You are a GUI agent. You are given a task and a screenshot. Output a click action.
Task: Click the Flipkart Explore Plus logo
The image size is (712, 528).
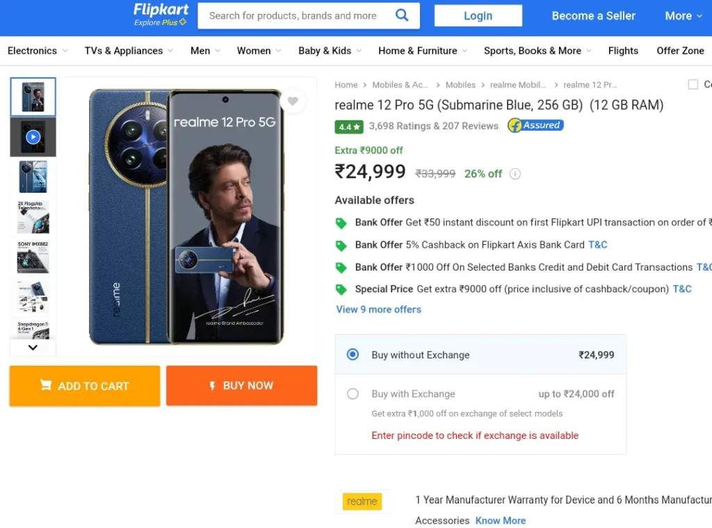pos(161,15)
